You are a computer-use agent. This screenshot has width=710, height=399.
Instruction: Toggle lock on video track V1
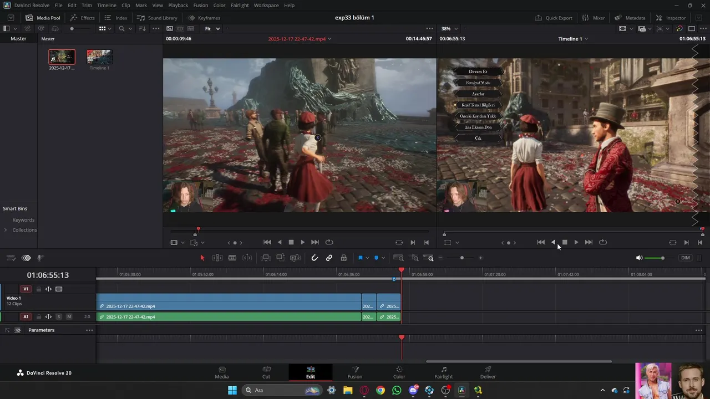point(39,289)
